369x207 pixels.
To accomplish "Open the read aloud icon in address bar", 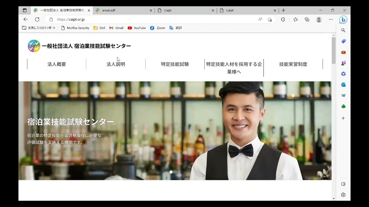I will pos(260,19).
